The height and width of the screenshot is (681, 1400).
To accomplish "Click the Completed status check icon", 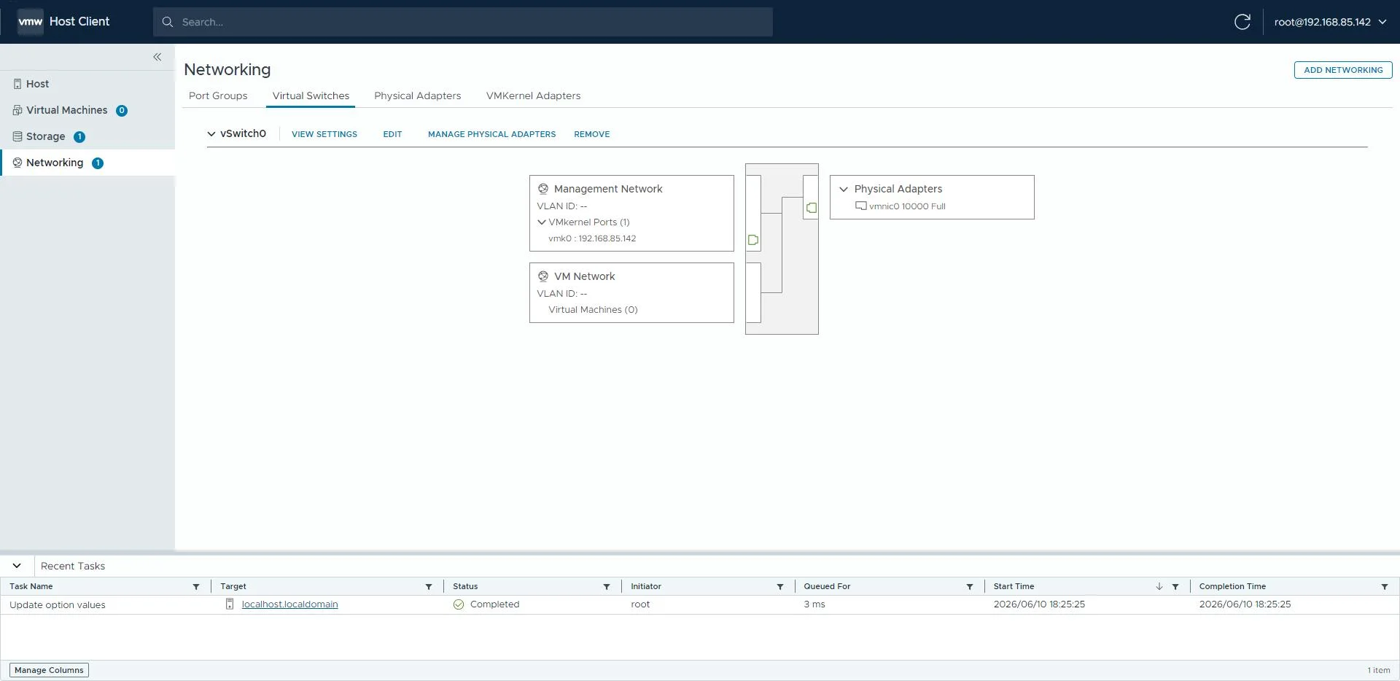I will click(459, 604).
